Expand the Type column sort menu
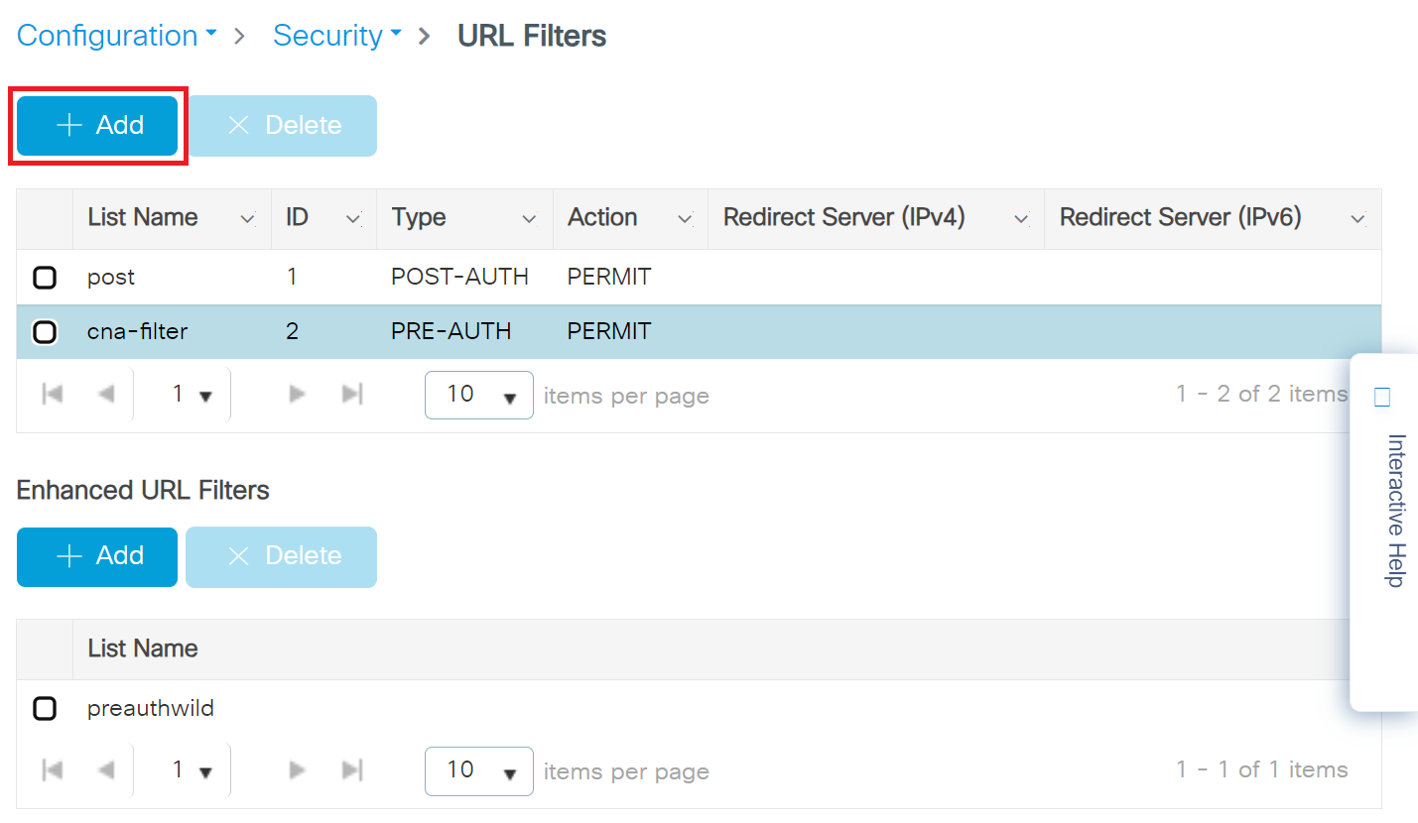The height and width of the screenshot is (823, 1418). pos(530,219)
